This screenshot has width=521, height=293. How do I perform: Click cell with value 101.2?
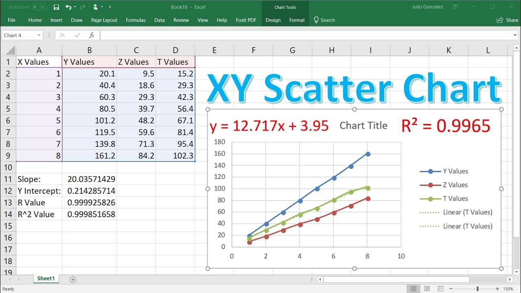[90, 120]
